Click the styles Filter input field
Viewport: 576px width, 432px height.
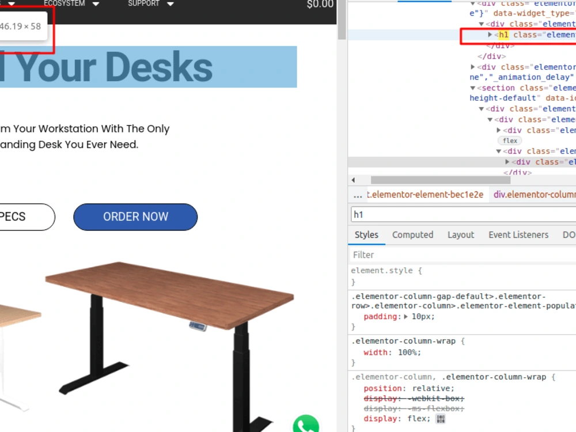tap(463, 255)
